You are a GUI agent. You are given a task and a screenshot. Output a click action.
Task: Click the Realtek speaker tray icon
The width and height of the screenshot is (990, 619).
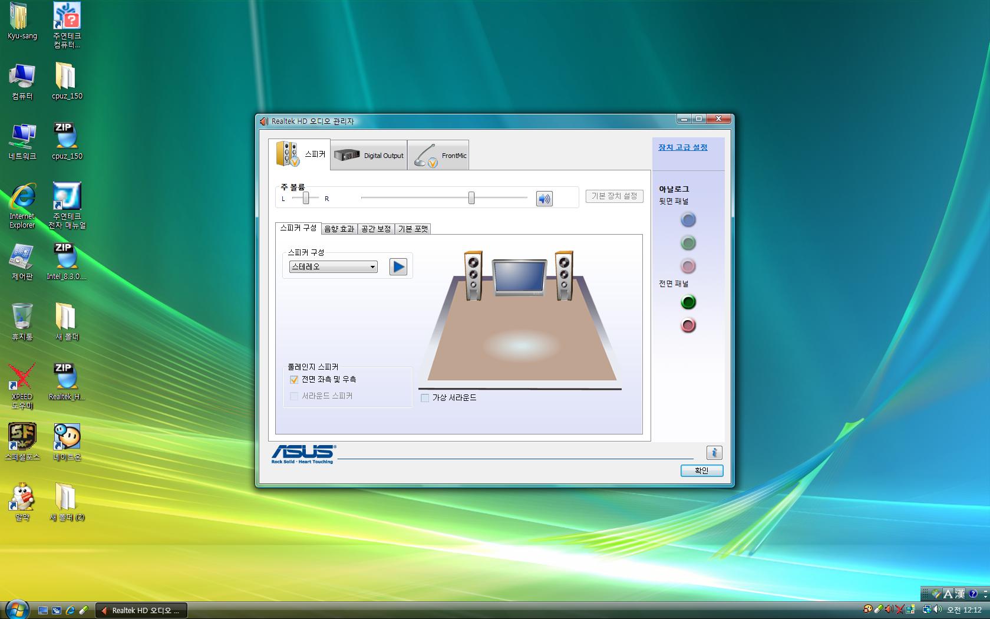889,610
